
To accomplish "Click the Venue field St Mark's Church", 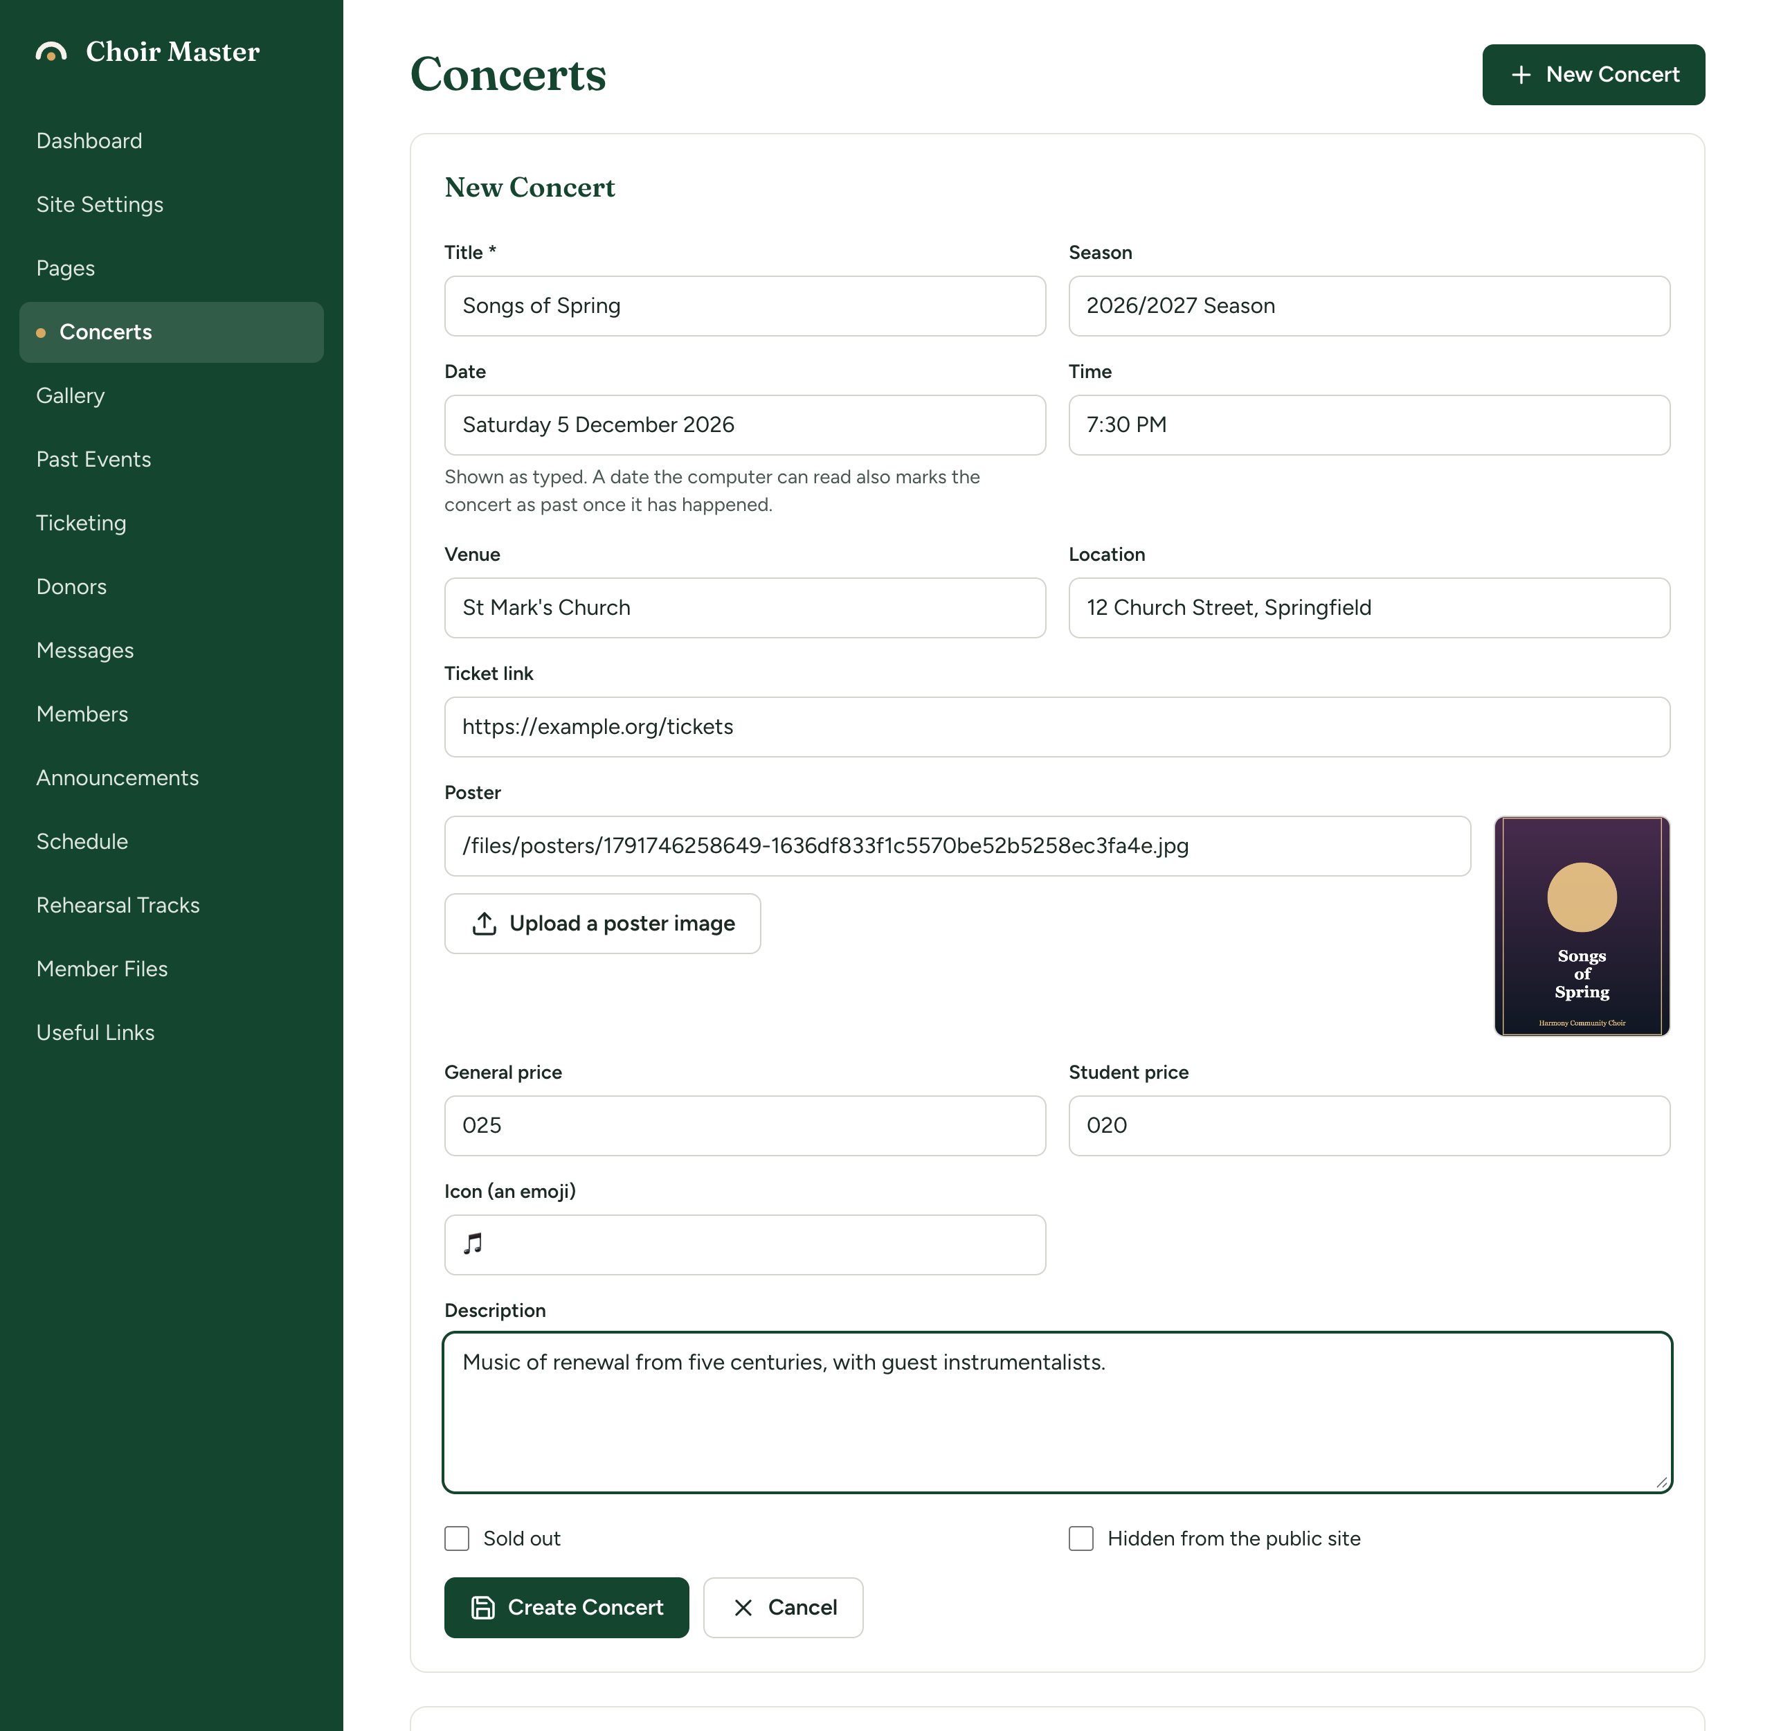I will (745, 608).
